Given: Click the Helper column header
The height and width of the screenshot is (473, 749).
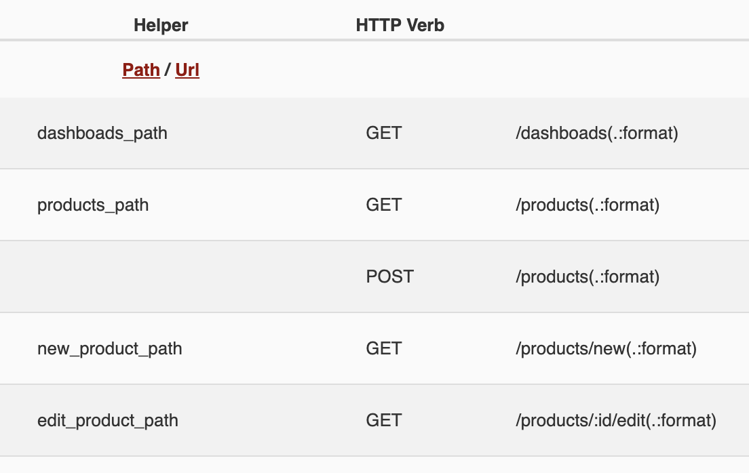Looking at the screenshot, I should (x=161, y=26).
